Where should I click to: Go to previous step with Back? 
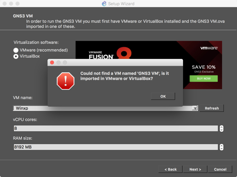[x=170, y=169]
